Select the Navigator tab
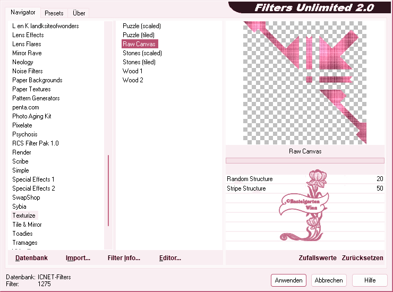The height and width of the screenshot is (292, 393). (x=23, y=12)
